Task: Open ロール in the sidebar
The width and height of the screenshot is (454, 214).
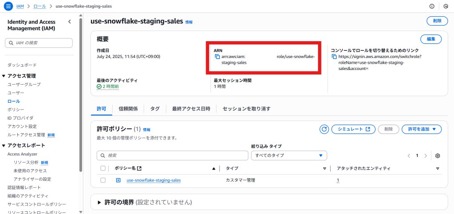Action: (14, 101)
